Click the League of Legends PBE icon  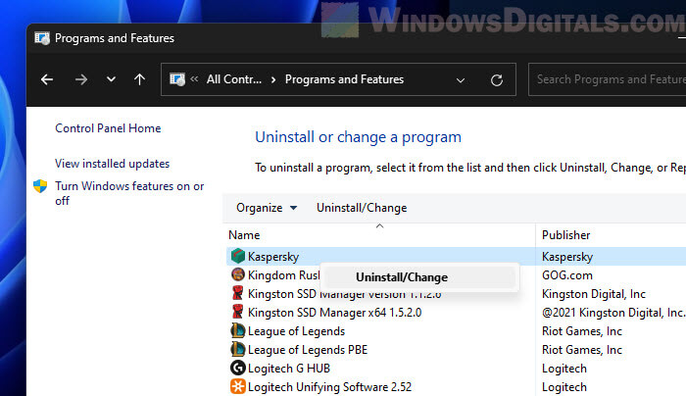238,350
